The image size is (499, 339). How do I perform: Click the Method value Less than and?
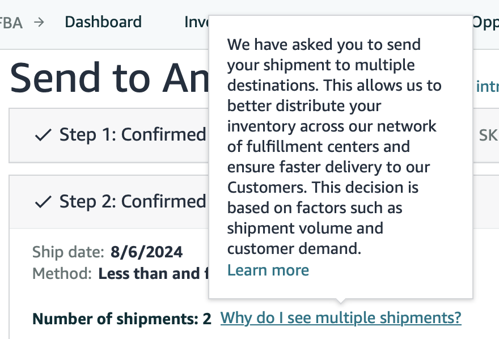(x=153, y=273)
